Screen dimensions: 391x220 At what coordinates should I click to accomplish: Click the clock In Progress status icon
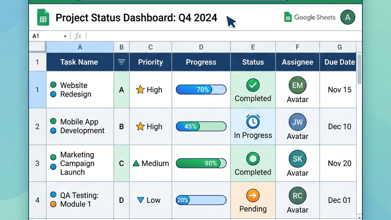click(253, 122)
